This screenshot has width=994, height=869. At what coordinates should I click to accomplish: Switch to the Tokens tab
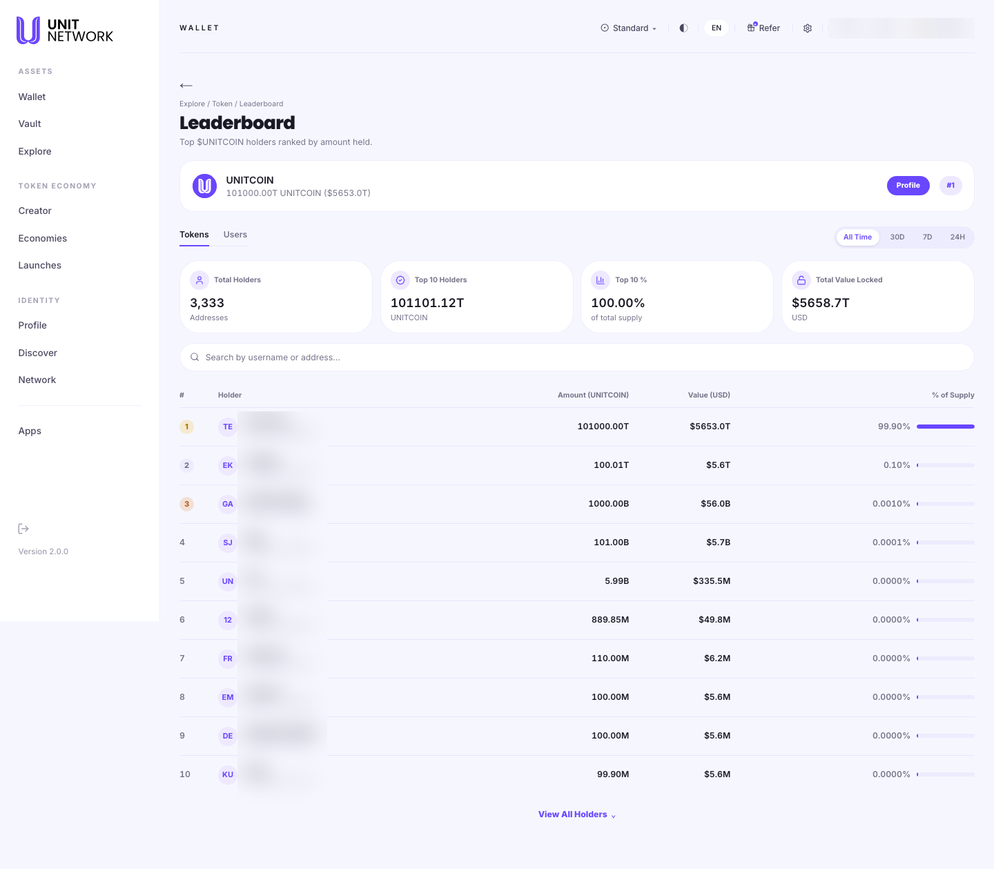194,235
